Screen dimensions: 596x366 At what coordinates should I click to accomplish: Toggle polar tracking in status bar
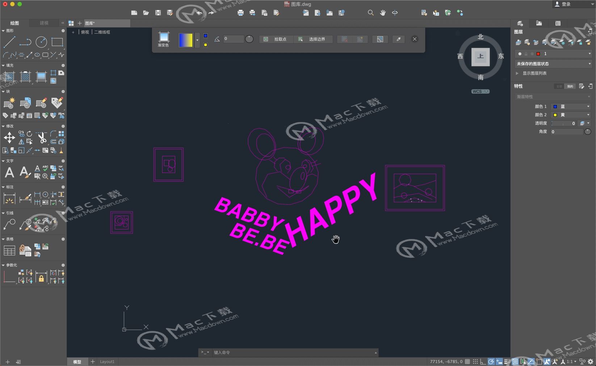click(491, 361)
